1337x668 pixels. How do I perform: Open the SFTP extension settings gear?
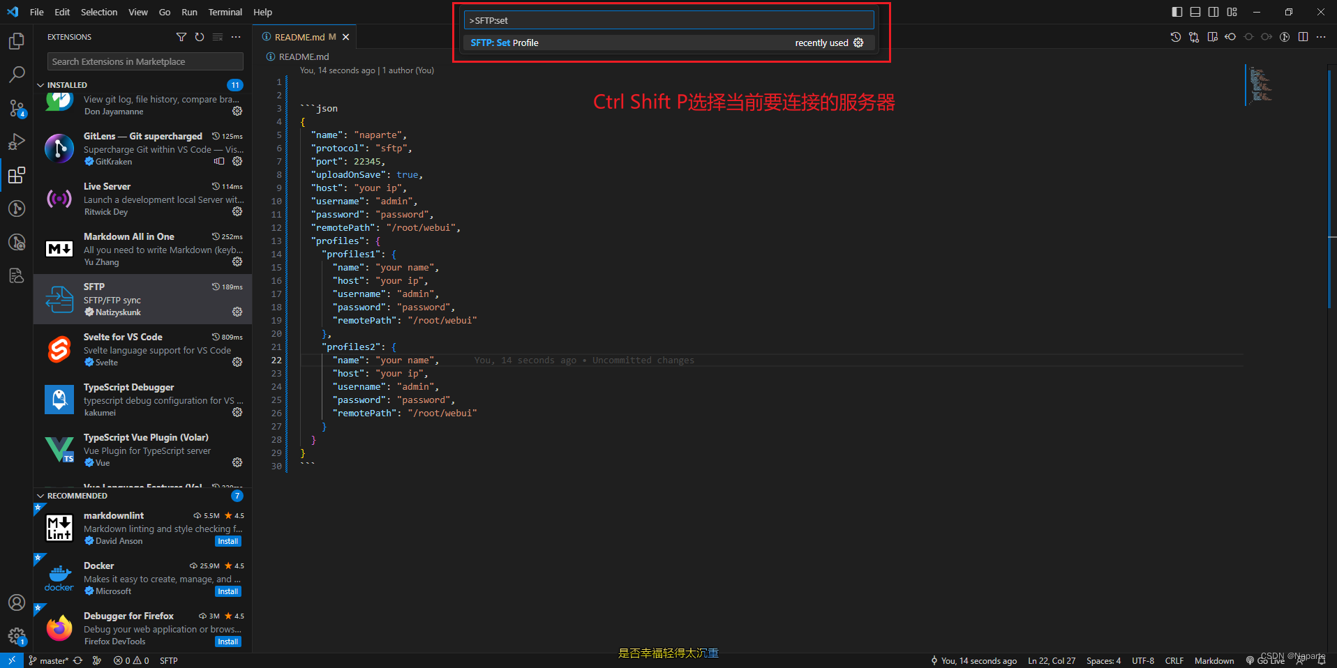237,312
